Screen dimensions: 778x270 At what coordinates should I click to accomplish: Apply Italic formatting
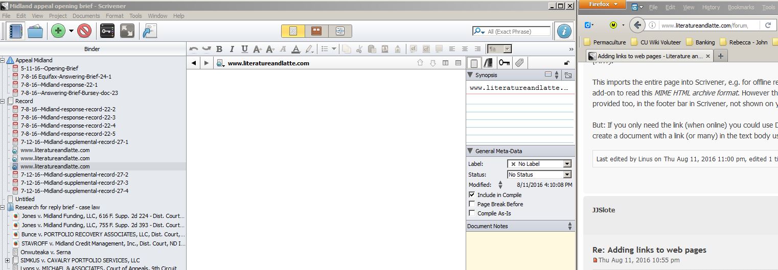(x=232, y=49)
